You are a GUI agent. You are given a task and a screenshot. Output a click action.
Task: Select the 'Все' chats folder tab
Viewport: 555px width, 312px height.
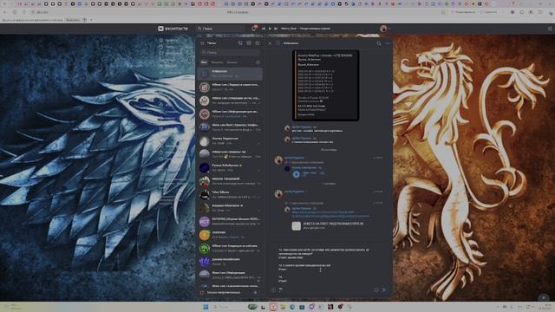pos(204,62)
